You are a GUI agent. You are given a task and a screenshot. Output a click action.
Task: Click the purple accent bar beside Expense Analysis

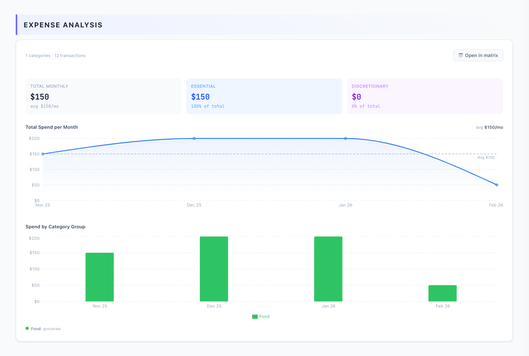tap(16, 25)
